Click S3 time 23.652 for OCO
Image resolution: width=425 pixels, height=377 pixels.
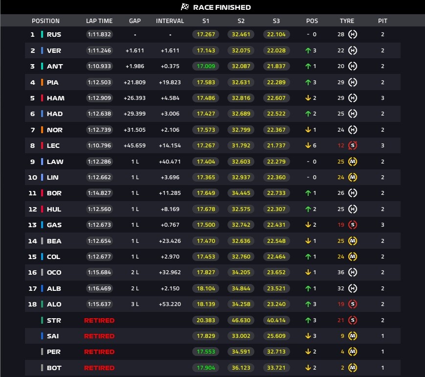(276, 272)
